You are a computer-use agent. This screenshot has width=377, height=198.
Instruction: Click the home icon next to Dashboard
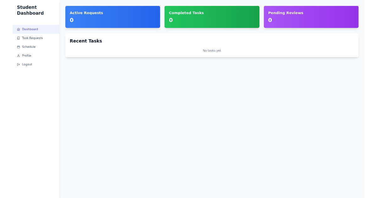(18, 29)
